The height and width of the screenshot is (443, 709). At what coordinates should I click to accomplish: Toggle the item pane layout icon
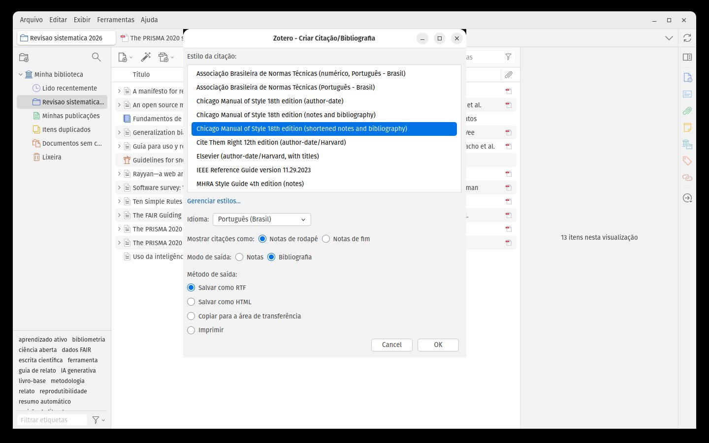pyautogui.click(x=687, y=57)
